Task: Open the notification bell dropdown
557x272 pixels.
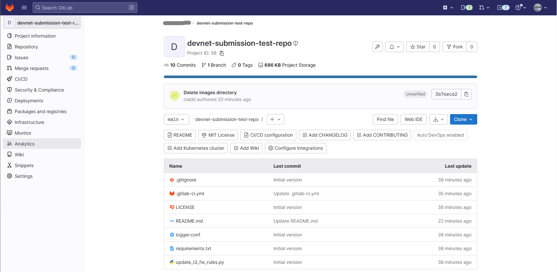Action: click(394, 47)
